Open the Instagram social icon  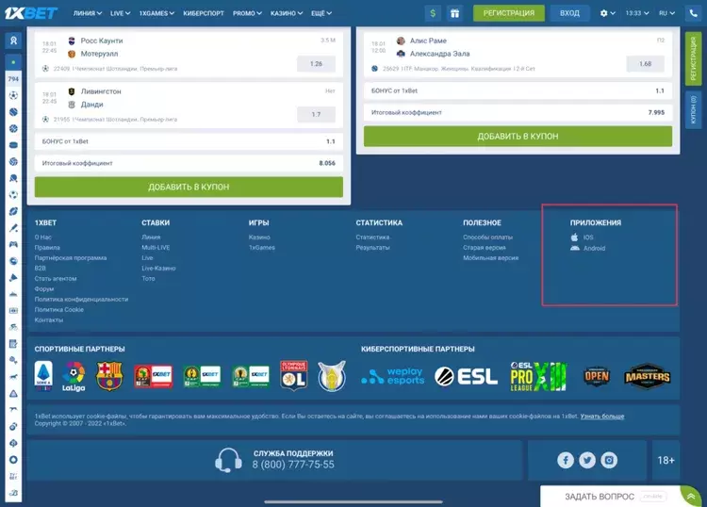click(x=609, y=460)
